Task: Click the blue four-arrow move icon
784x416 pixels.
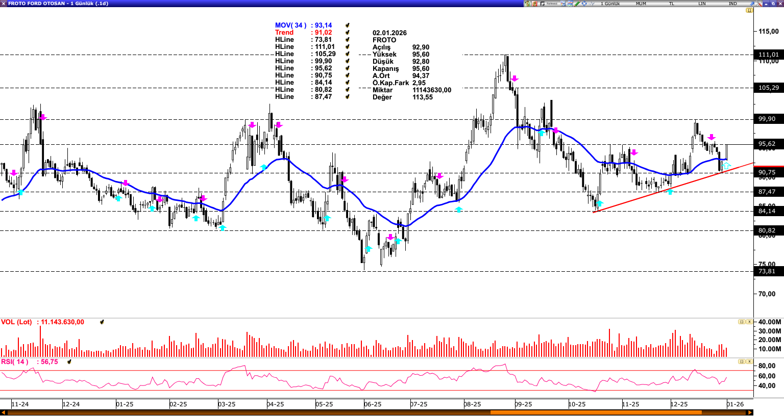Action: [584, 4]
